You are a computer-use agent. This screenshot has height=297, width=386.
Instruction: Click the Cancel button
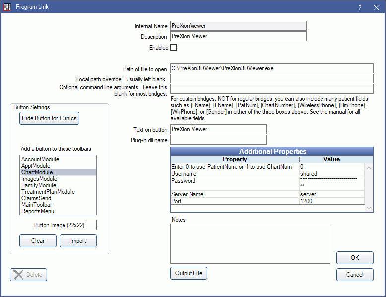355,275
